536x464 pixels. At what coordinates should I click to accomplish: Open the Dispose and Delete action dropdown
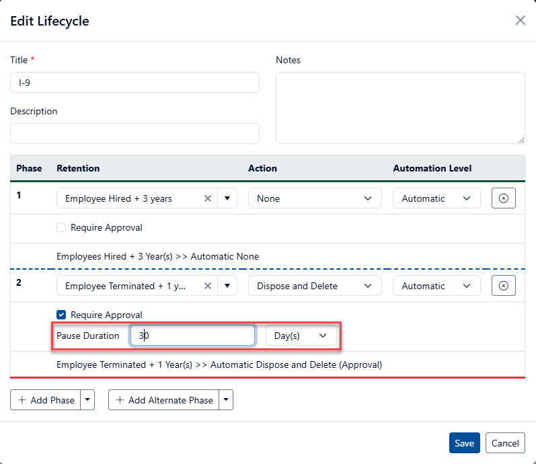[x=314, y=286]
